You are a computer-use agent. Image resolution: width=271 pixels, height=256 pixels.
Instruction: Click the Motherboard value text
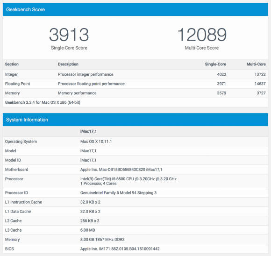[x=121, y=170]
